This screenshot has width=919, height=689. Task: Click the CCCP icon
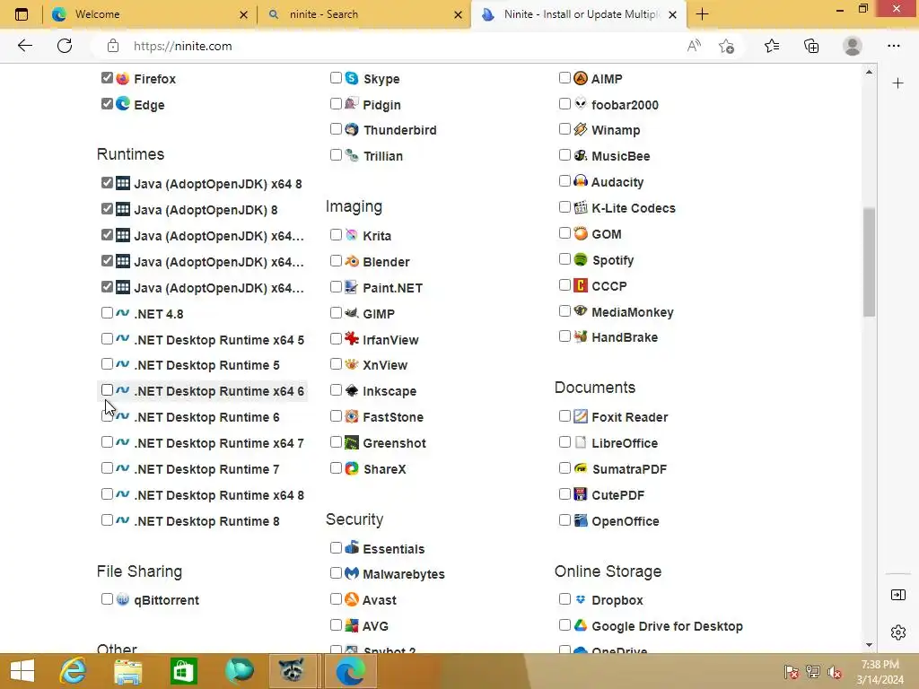[x=581, y=285]
